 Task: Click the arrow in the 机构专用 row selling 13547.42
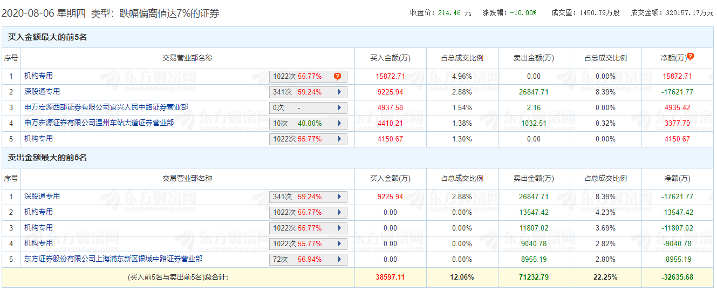point(339,213)
